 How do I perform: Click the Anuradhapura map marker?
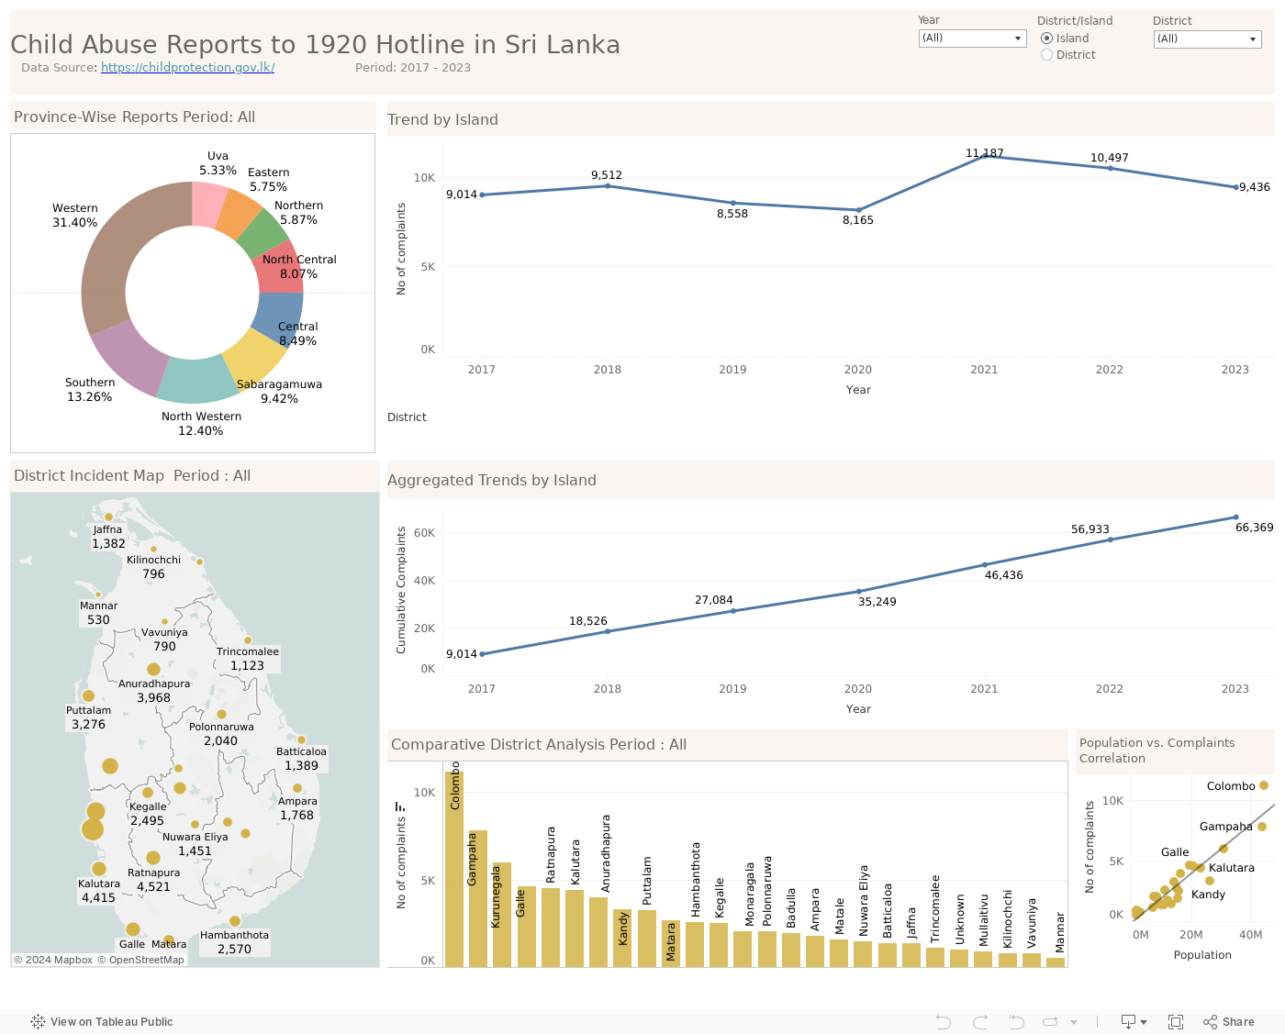point(154,669)
